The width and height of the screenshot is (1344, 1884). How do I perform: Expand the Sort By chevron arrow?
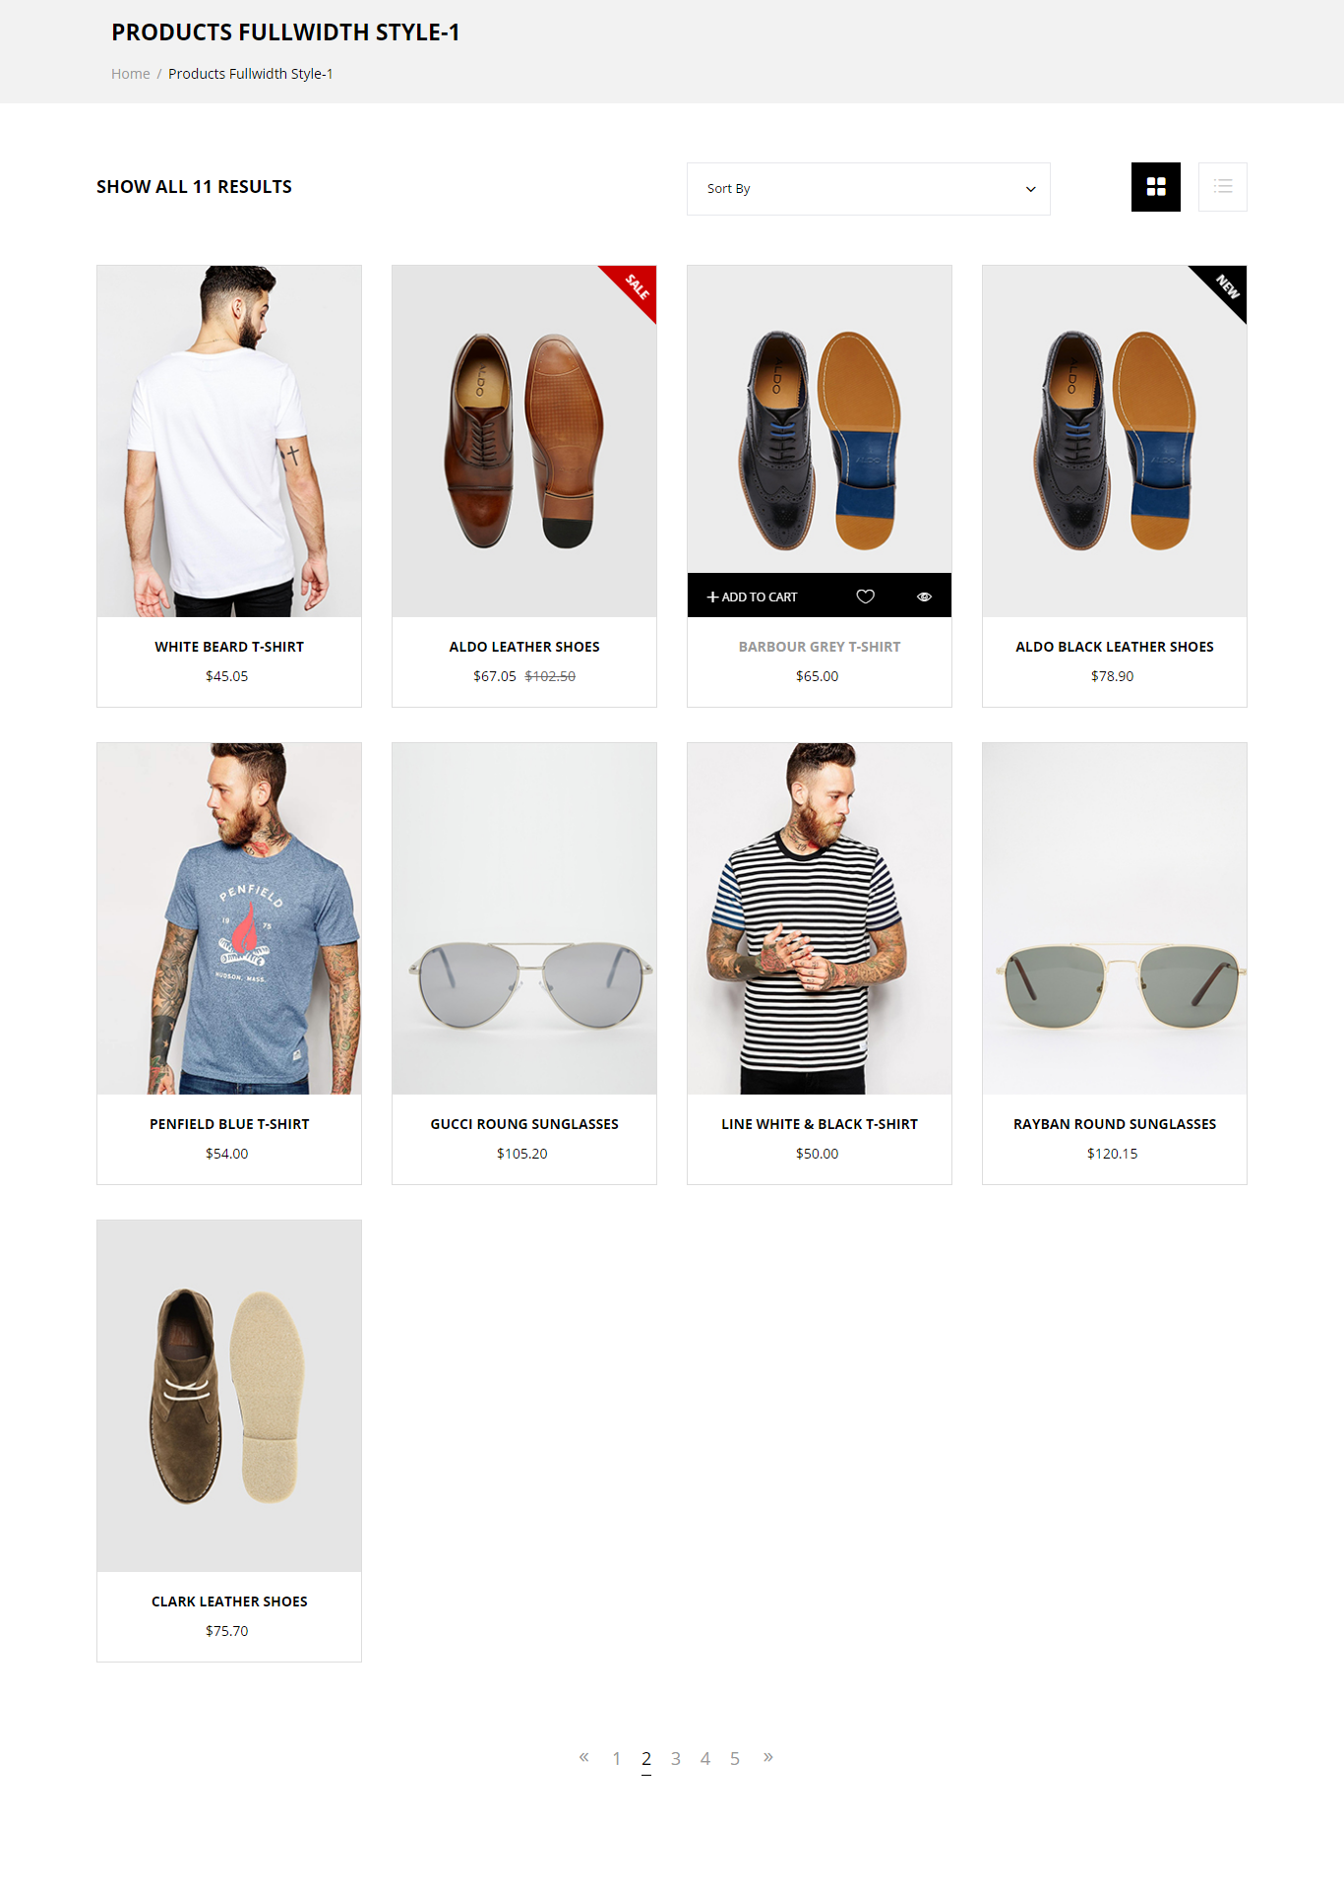pyautogui.click(x=1030, y=189)
